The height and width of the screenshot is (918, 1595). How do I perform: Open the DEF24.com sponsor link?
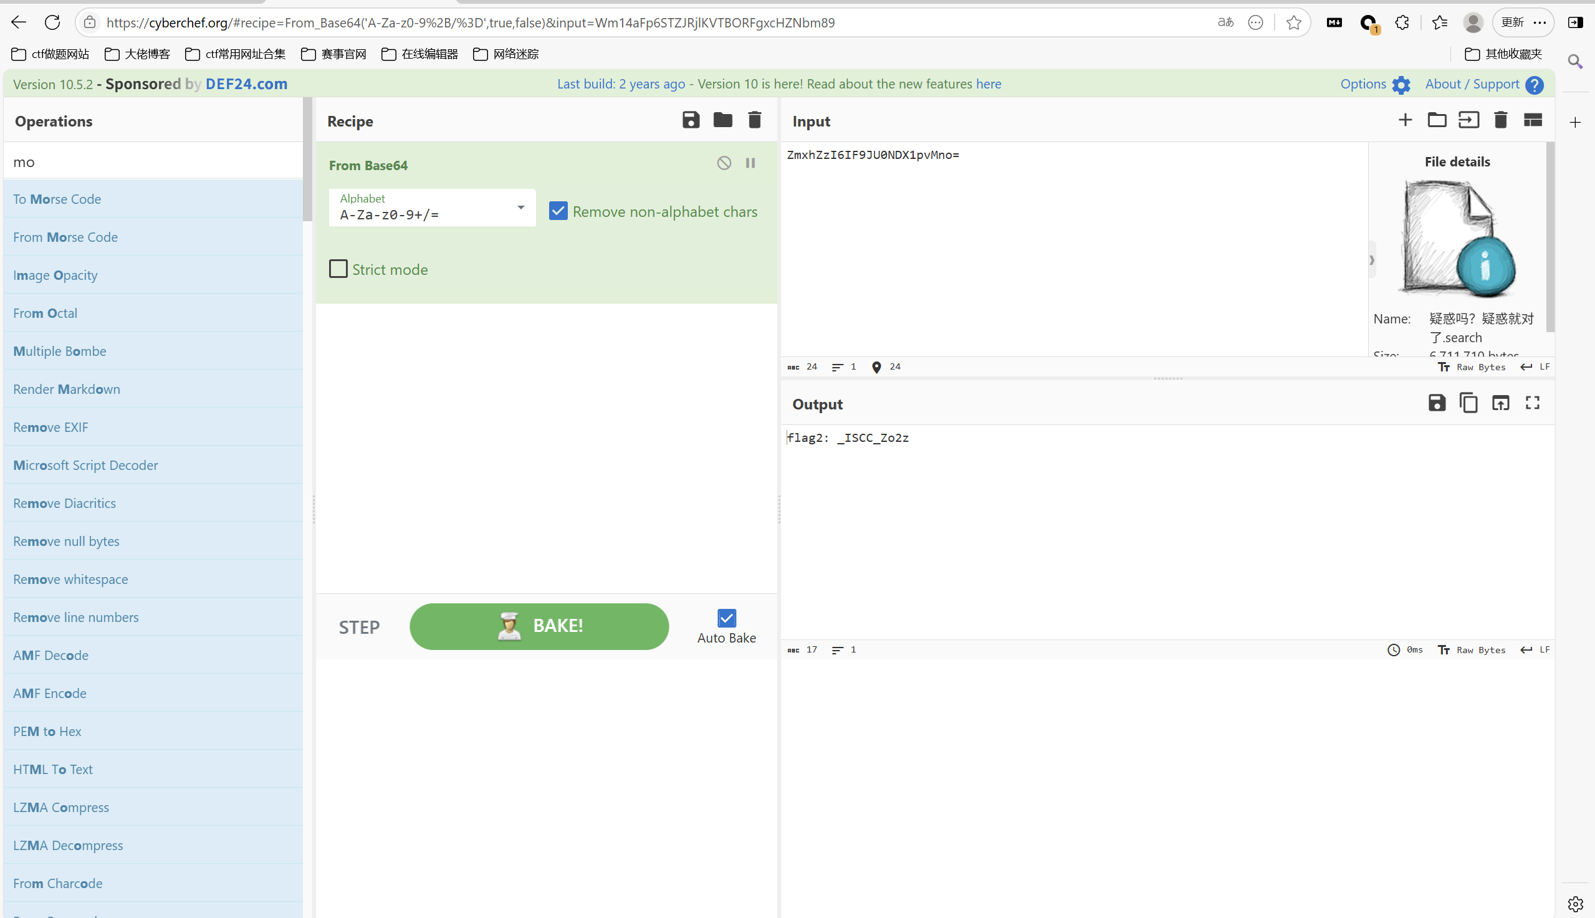[x=246, y=84]
